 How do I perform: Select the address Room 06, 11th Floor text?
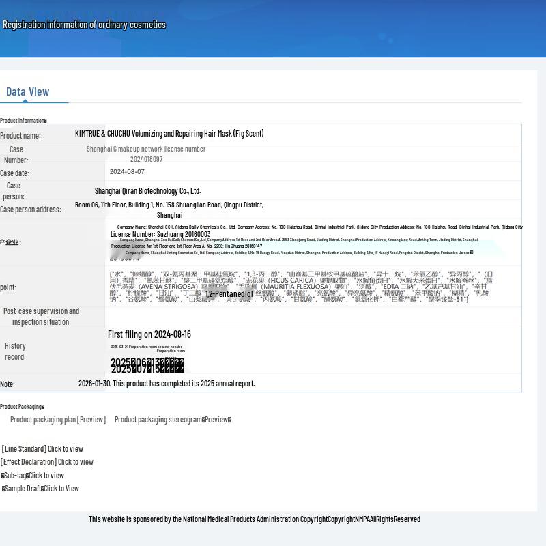tap(169, 210)
